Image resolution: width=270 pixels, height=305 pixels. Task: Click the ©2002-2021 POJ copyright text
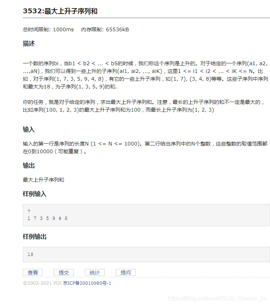pos(42,283)
